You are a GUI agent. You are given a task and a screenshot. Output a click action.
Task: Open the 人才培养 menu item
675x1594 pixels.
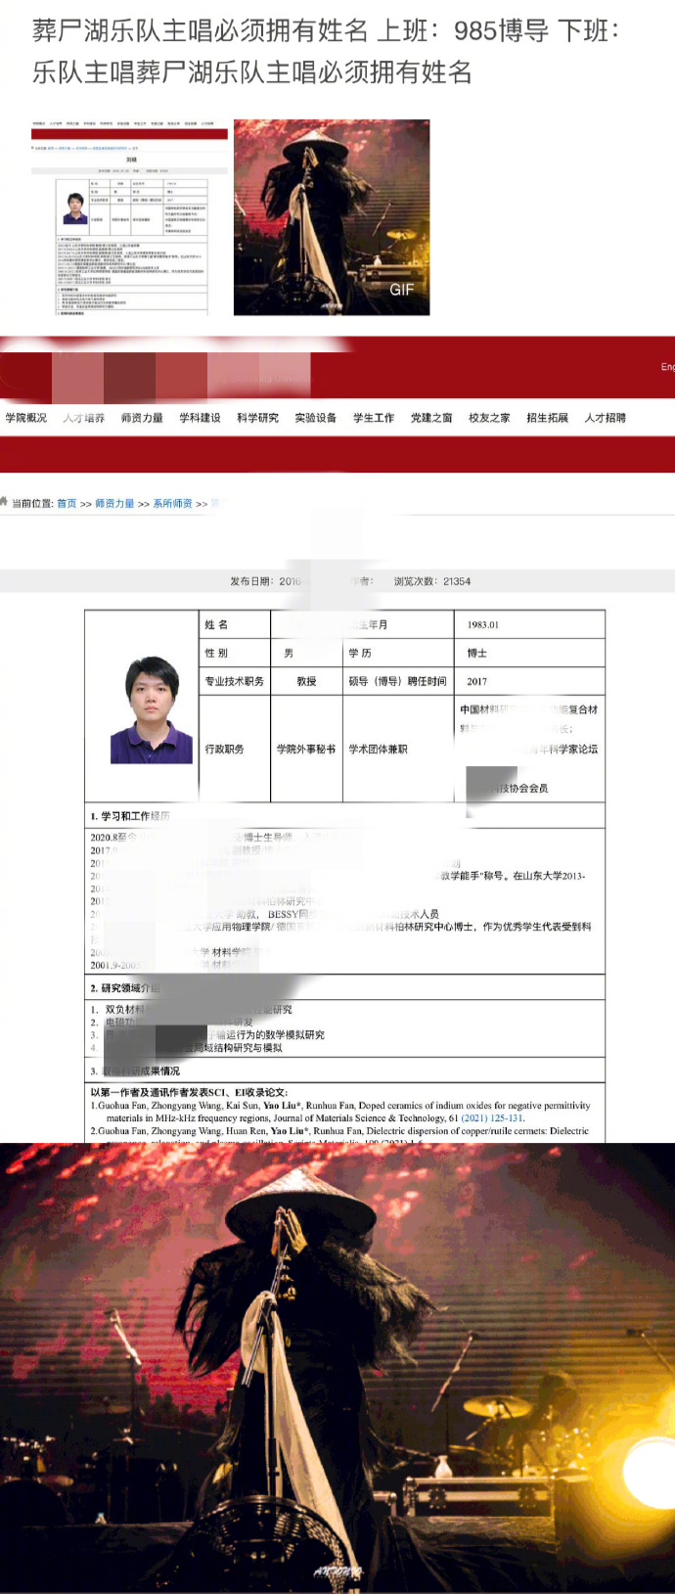[x=84, y=418]
